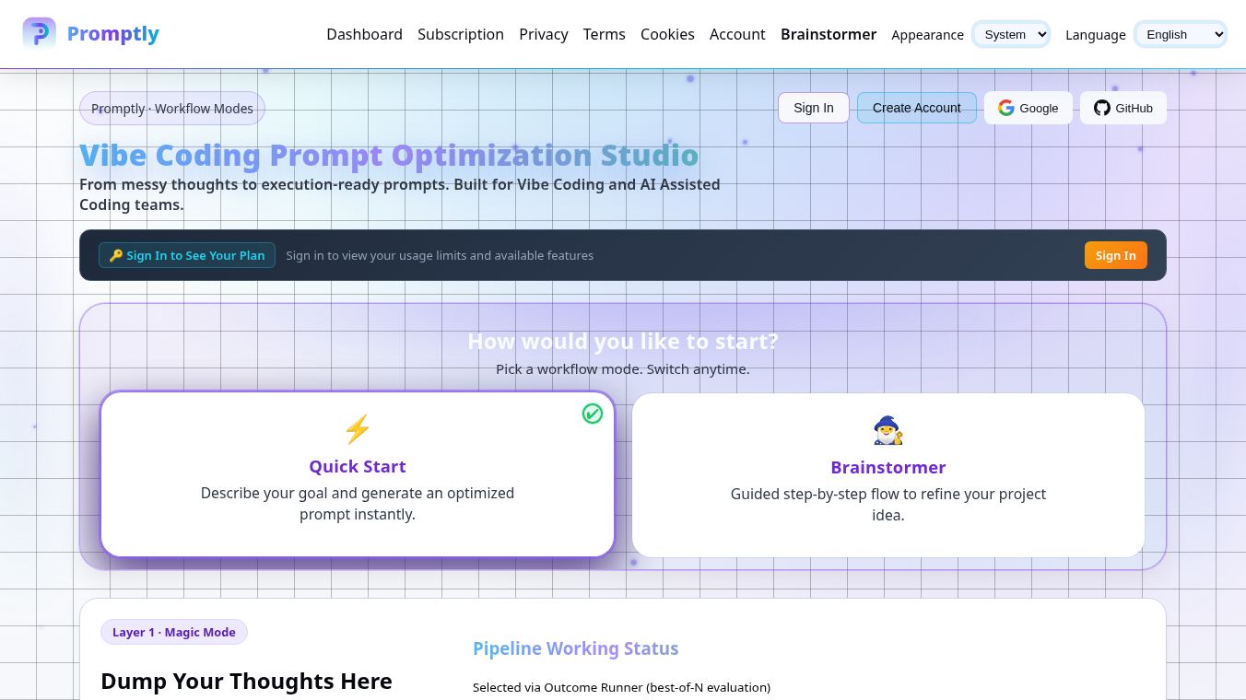This screenshot has height=700, width=1246.
Task: Click the Promptly · Workflow Modes pill
Action: point(172,109)
